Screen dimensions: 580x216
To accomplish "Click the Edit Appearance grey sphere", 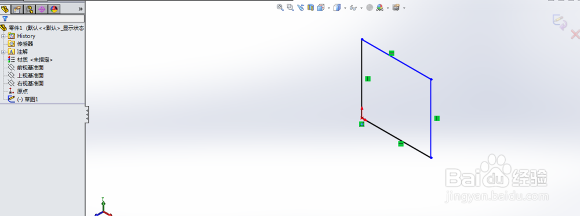I will 369,8.
